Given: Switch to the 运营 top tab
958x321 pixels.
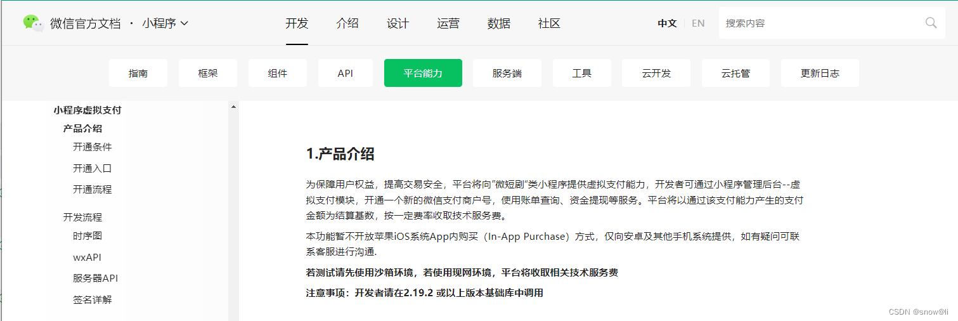Looking at the screenshot, I should (448, 23).
